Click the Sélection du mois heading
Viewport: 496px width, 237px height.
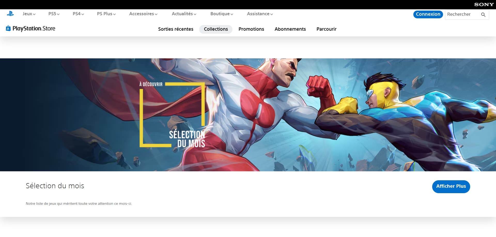pos(55,186)
